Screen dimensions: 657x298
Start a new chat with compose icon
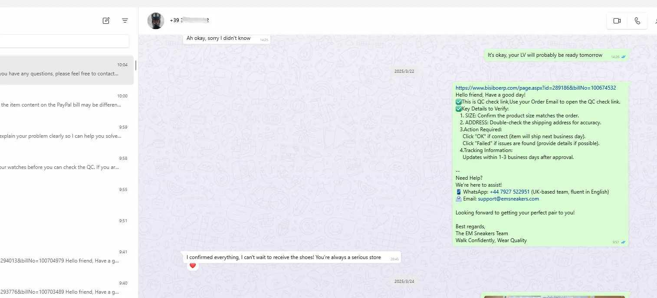pos(106,20)
